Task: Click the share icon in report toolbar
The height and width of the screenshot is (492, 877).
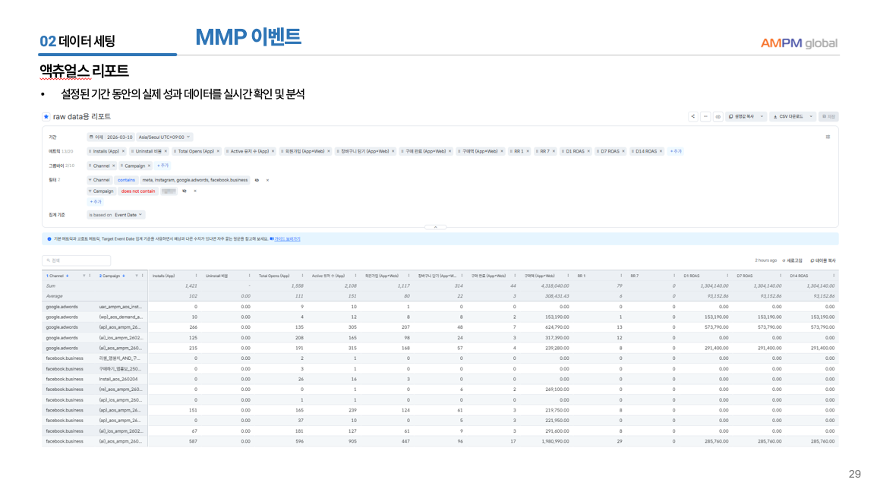Action: click(692, 116)
